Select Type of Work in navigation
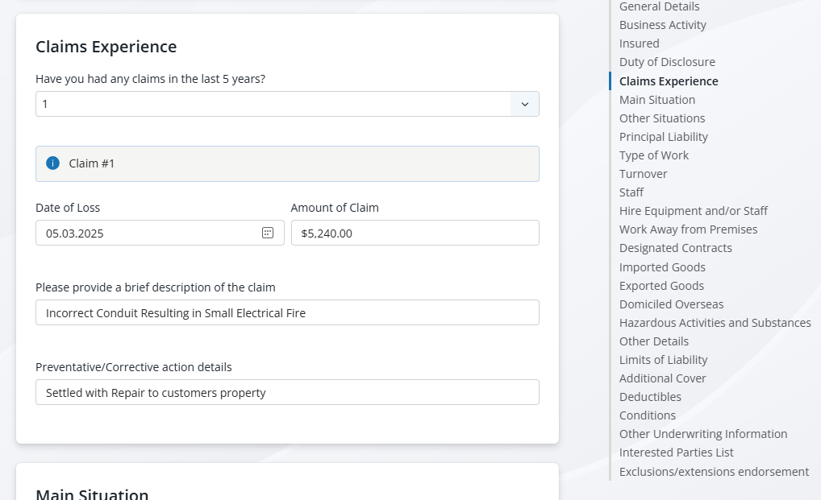 [x=653, y=155]
